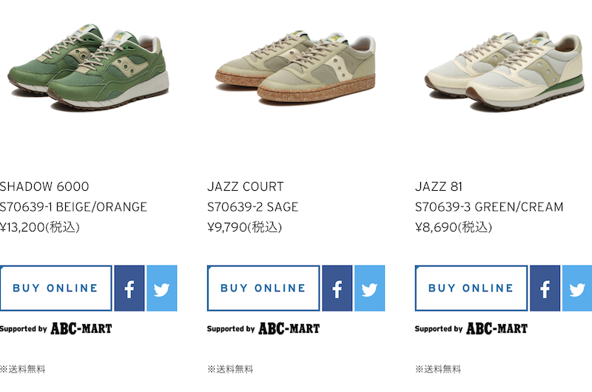Click ABC-MART logo under Jazz Court
The height and width of the screenshot is (392, 592).
coord(289,328)
